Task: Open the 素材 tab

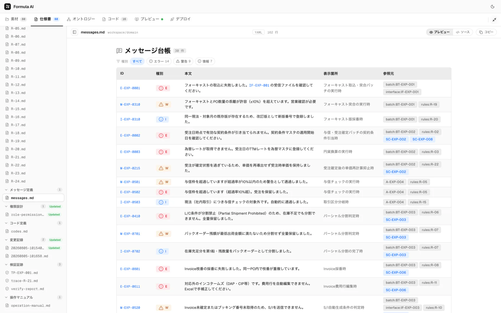Action: [16, 19]
